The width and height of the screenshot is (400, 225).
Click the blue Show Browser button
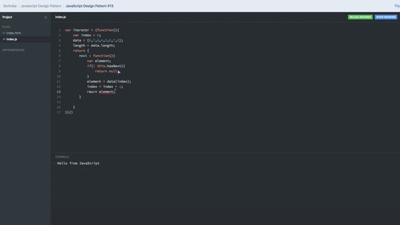pyautogui.click(x=386, y=17)
